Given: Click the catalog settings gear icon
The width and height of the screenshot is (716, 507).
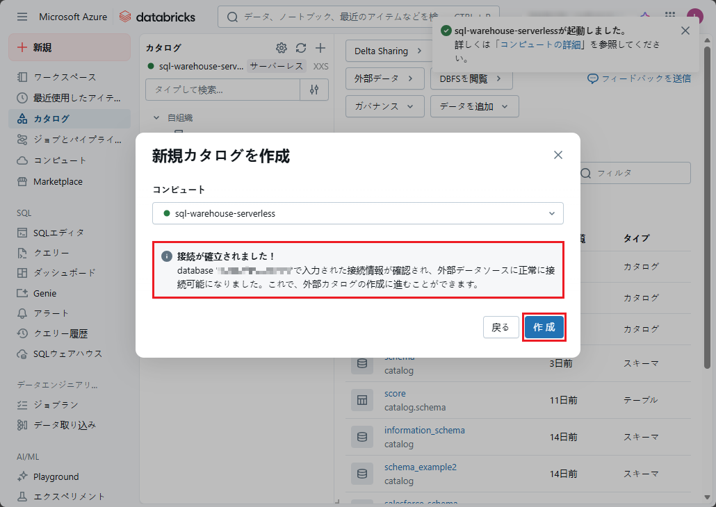Looking at the screenshot, I should point(282,48).
